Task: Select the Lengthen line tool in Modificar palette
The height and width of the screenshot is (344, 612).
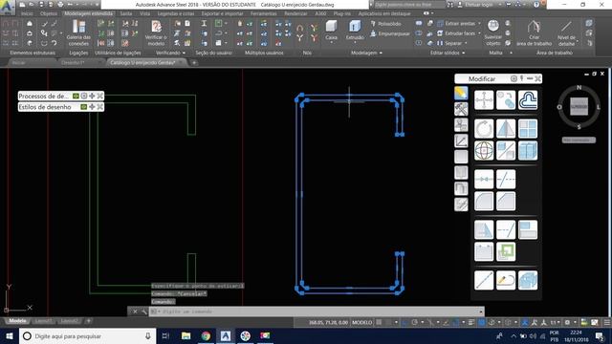Action: click(484, 280)
